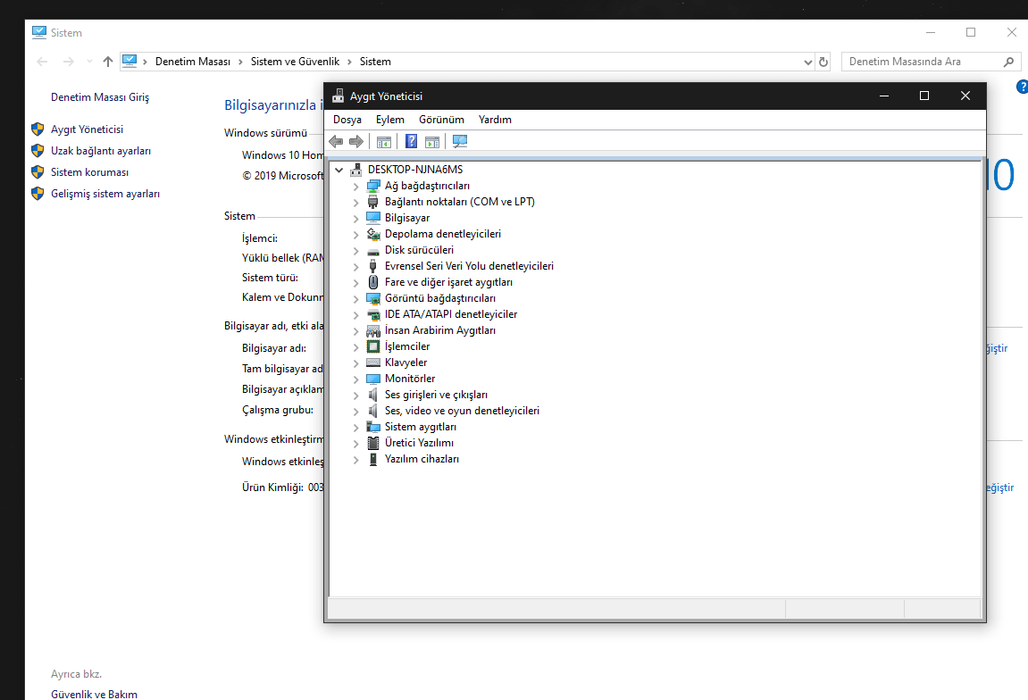1028x700 pixels.
Task: Expand Ses, video ve oyun denetleyicileri
Action: coord(356,411)
